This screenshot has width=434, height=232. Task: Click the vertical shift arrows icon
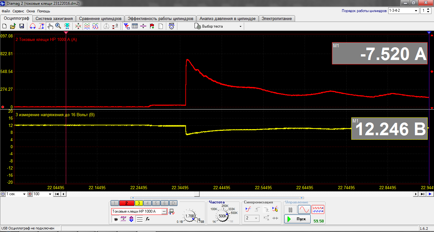click(131, 219)
